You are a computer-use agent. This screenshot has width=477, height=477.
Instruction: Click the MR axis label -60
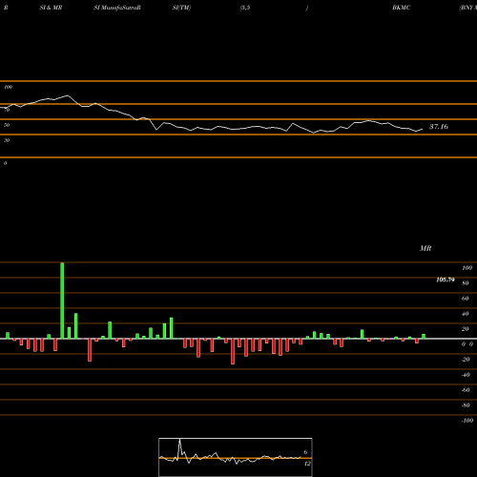(466, 390)
